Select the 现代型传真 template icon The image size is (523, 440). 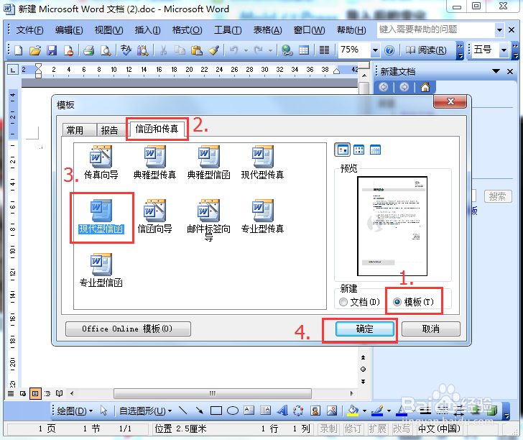click(x=263, y=157)
